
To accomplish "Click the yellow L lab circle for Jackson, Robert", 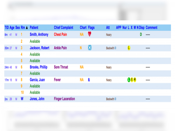I will coord(129,48).
